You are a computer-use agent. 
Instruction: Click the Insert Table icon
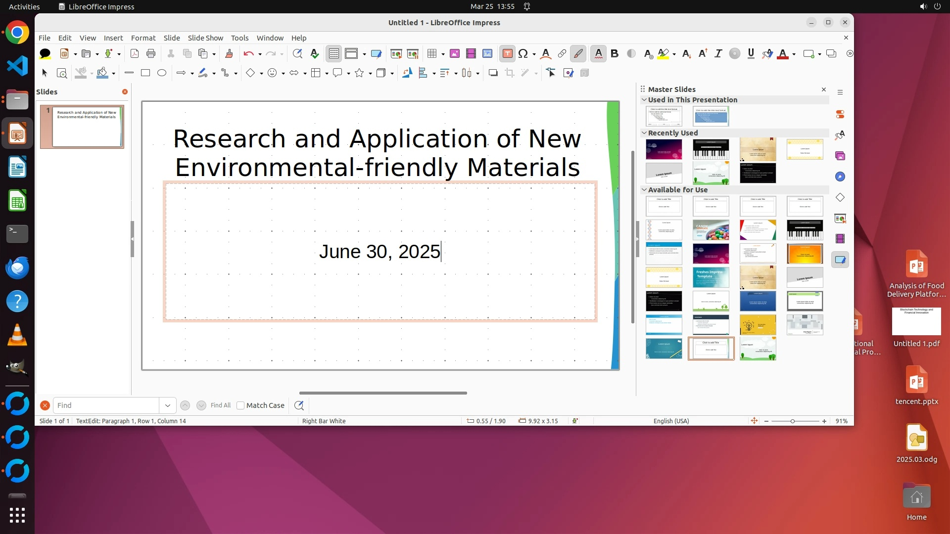[432, 53]
